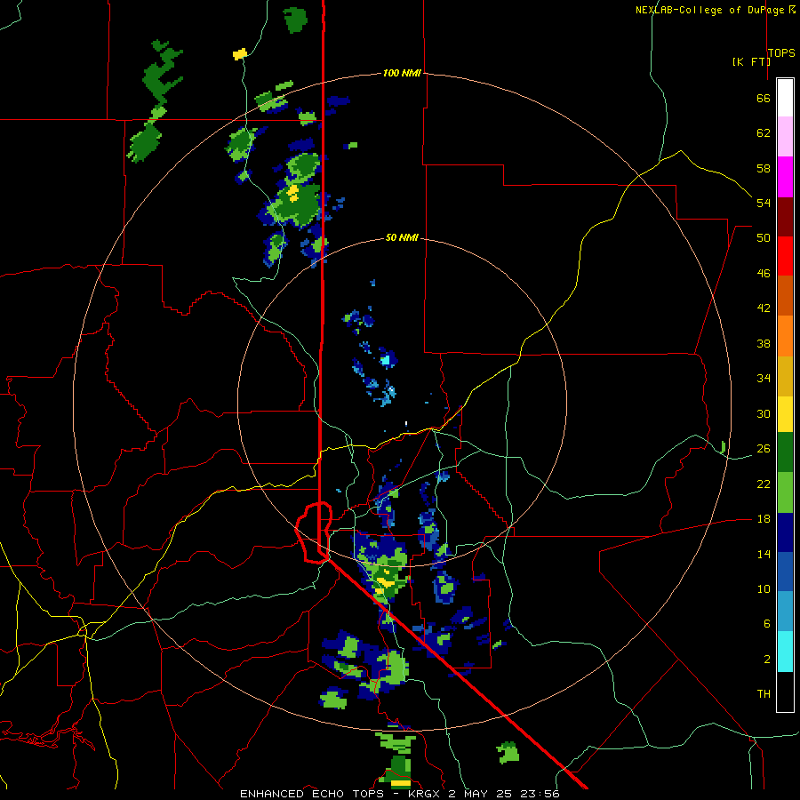The image size is (800, 800).
Task: Click the 50 NMI range ring label
Action: [402, 237]
